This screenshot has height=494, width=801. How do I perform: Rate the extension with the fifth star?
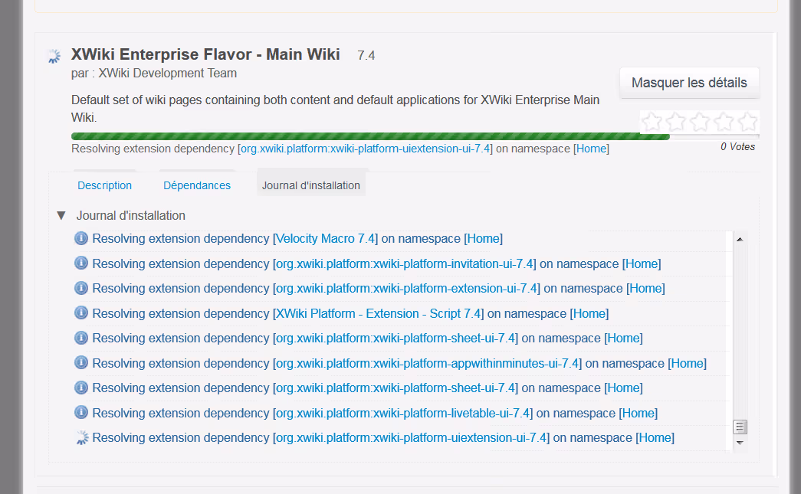747,122
